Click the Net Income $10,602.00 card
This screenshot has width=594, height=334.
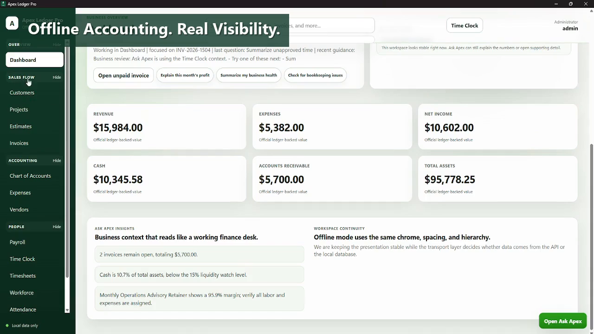click(498, 127)
